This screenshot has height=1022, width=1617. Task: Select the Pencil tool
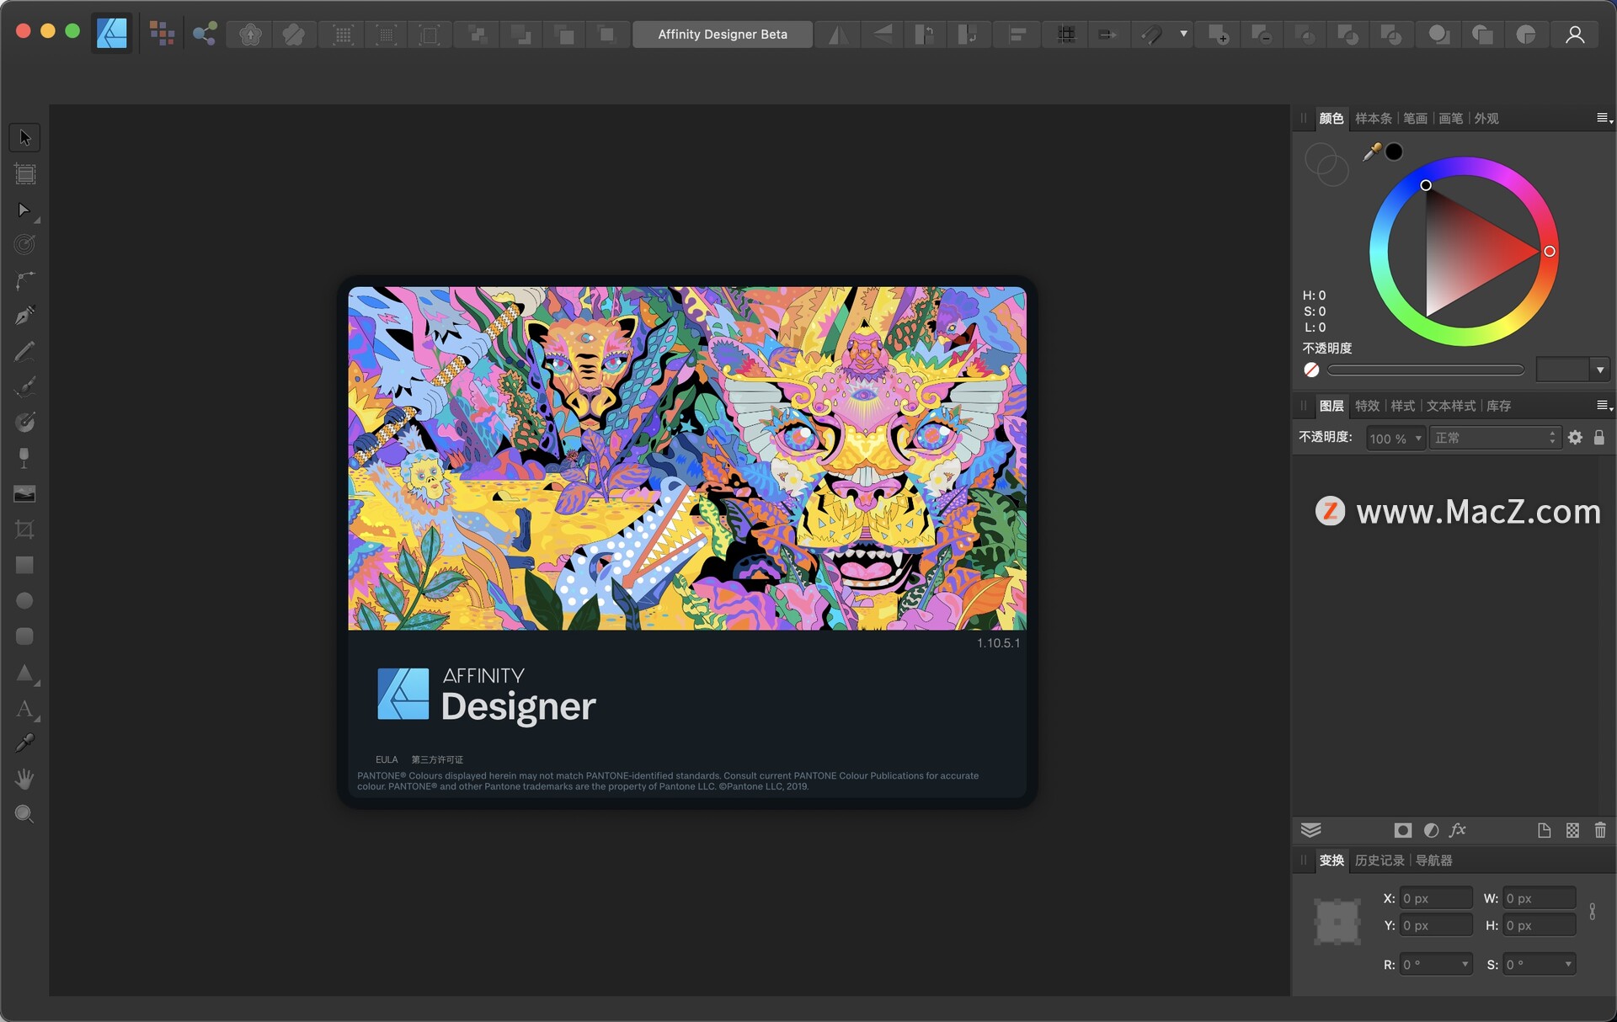pos(24,351)
